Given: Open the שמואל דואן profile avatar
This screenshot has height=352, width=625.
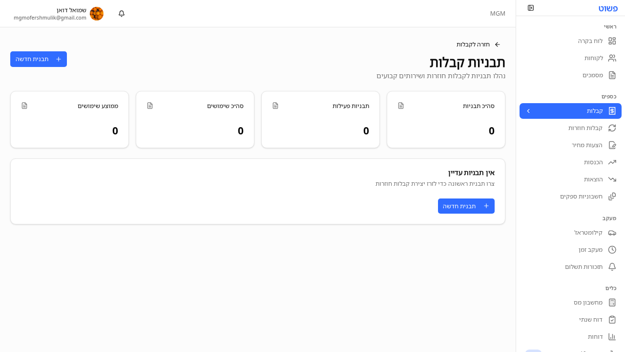Looking at the screenshot, I should (97, 14).
